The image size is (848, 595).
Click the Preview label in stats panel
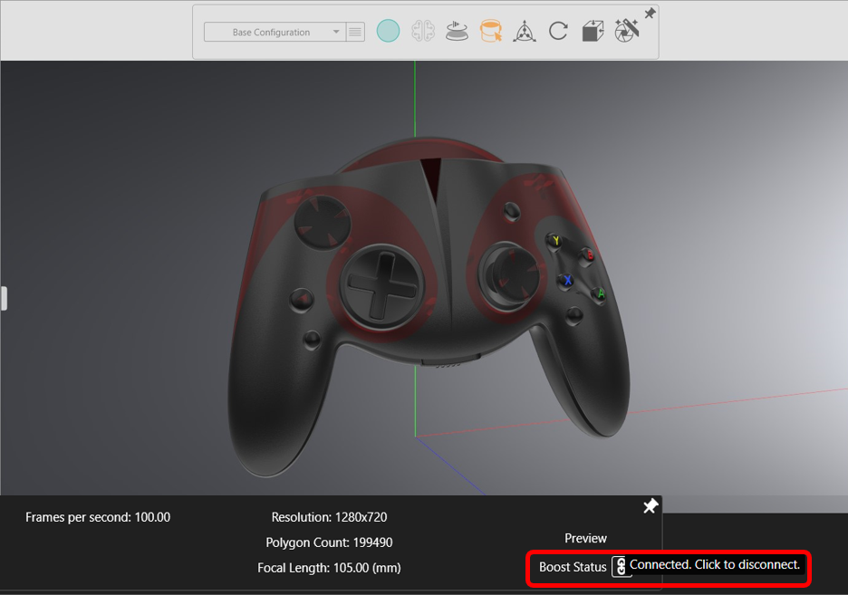point(585,538)
